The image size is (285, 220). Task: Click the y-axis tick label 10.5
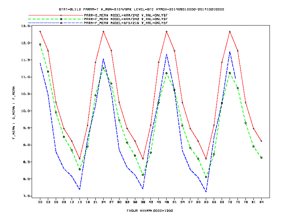point(25,94)
